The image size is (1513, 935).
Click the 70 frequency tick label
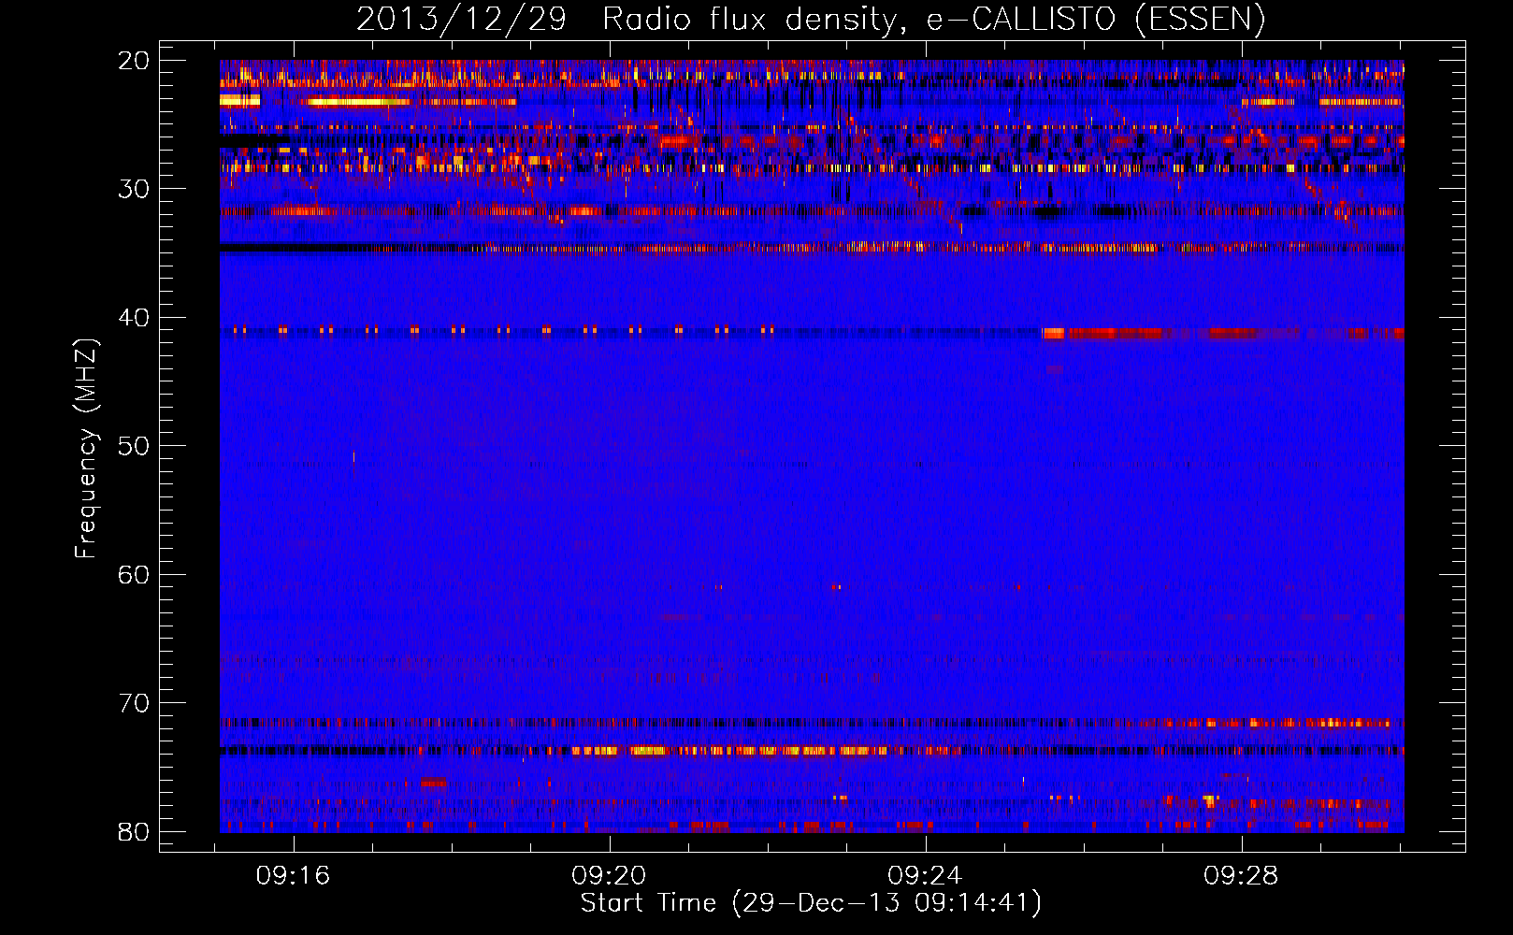pos(134,703)
